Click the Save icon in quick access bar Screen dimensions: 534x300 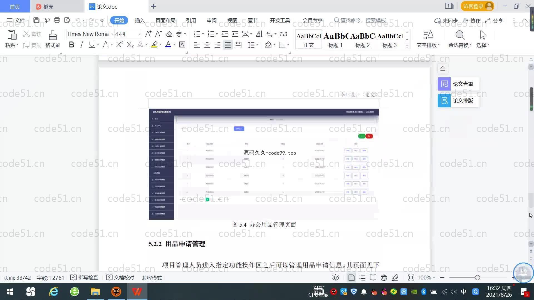[36, 20]
